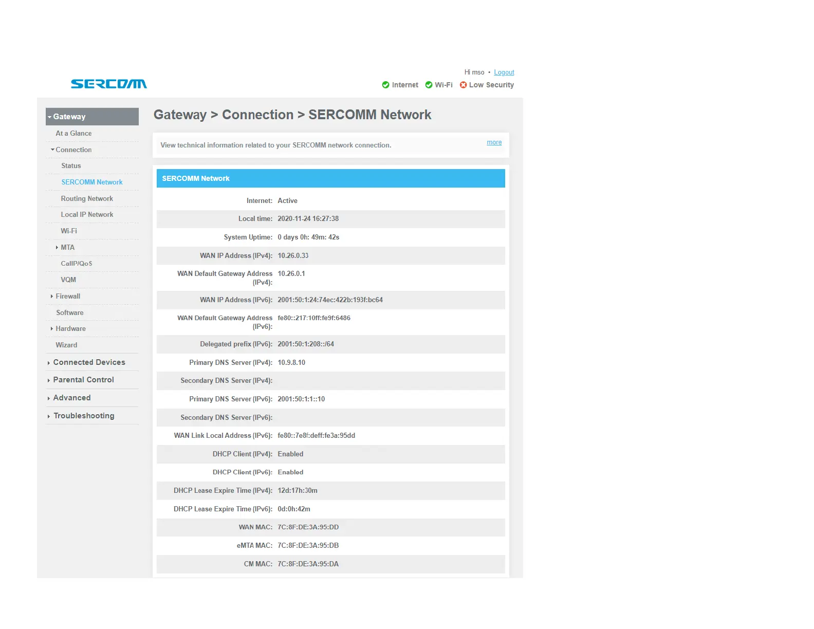This screenshot has height=629, width=814.
Task: Expand the Firewall submenu arrow
Action: (x=51, y=297)
